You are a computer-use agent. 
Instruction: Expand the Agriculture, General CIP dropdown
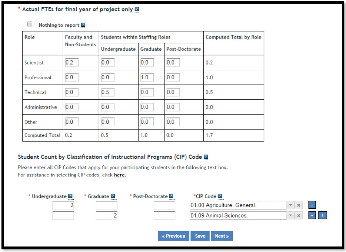pyautogui.click(x=290, y=205)
